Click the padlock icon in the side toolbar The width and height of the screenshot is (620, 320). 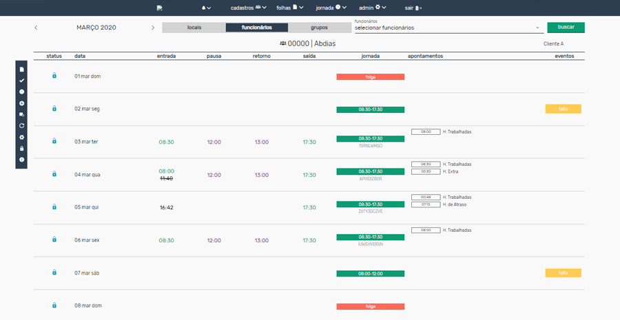pos(22,149)
